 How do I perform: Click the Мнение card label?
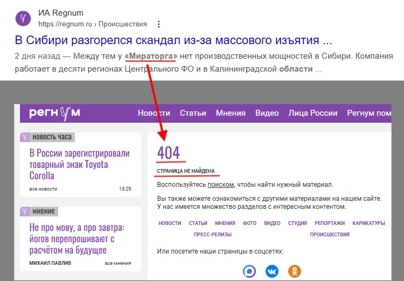[x=44, y=212]
